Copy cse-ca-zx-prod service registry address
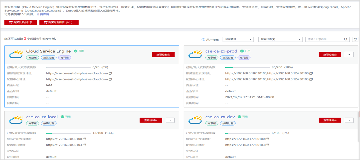The image size is (360, 160). click(311, 73)
